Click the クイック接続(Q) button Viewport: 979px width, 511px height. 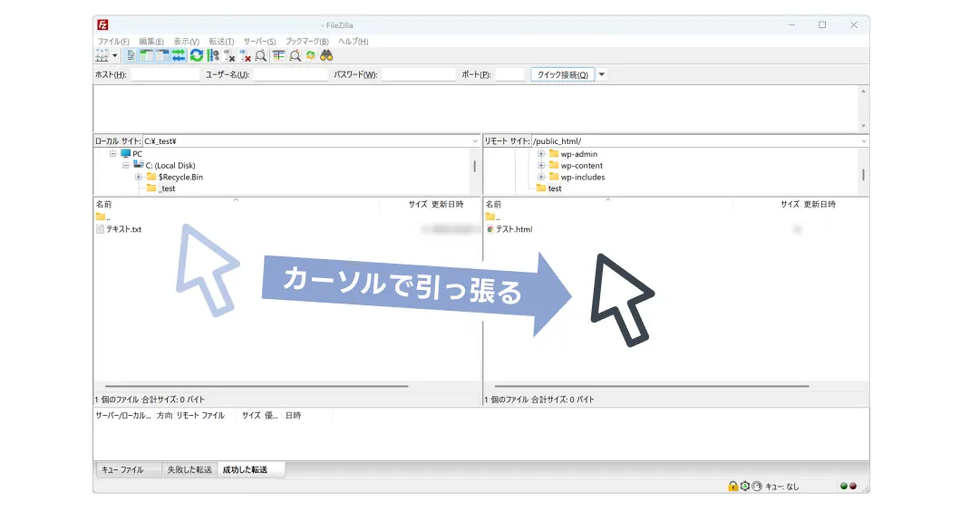click(563, 74)
